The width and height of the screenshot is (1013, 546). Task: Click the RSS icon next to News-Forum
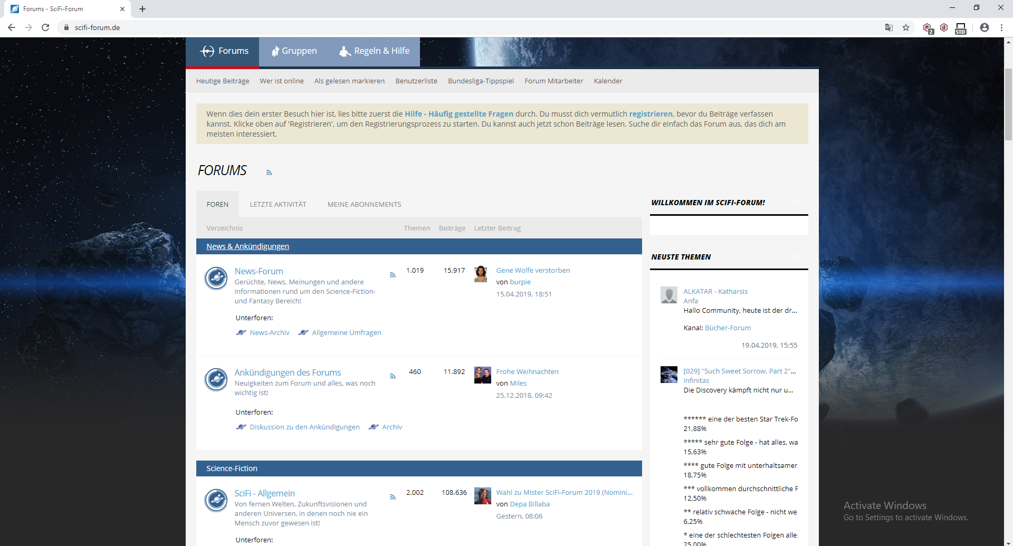[x=393, y=274]
